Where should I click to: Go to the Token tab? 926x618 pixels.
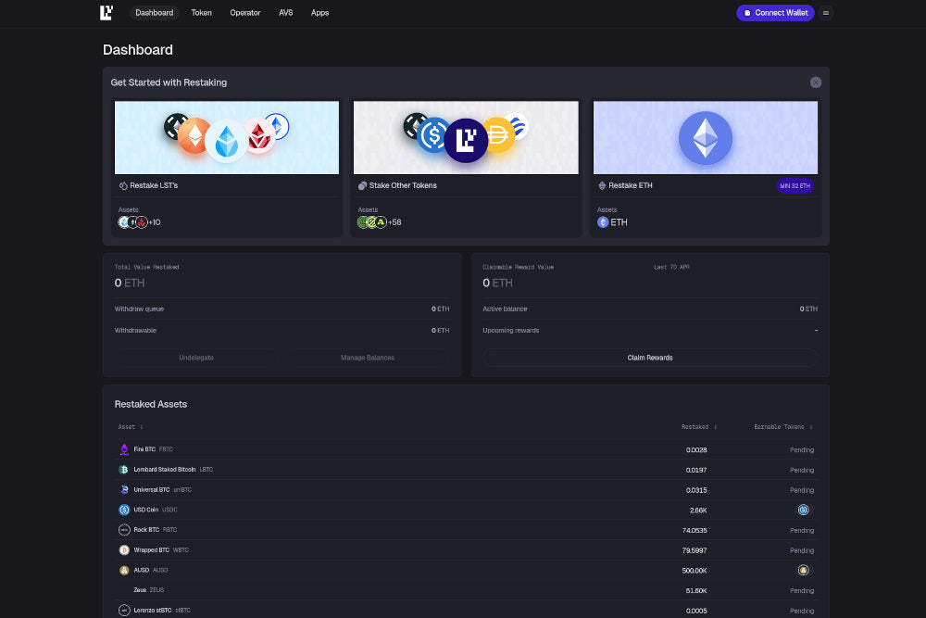[201, 13]
